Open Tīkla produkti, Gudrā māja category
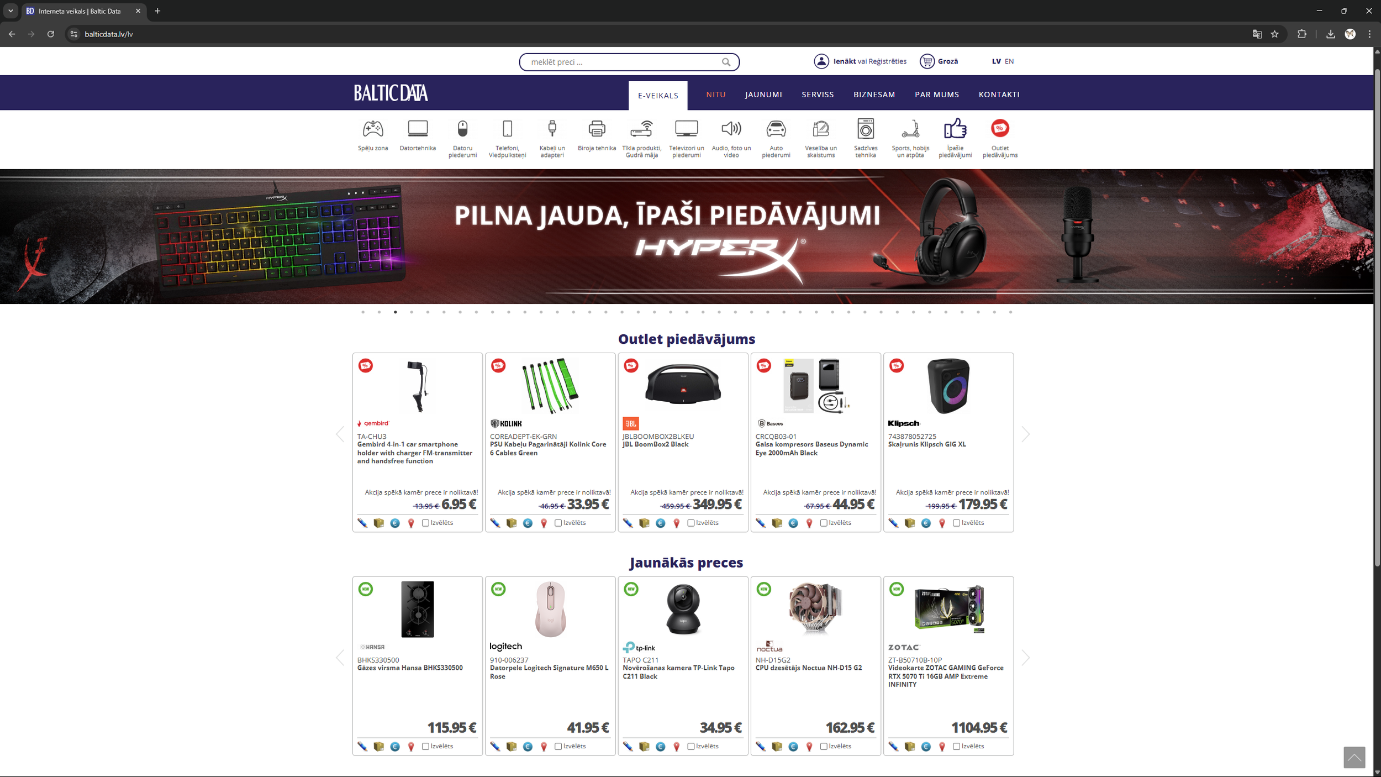This screenshot has width=1381, height=777. pos(641,138)
